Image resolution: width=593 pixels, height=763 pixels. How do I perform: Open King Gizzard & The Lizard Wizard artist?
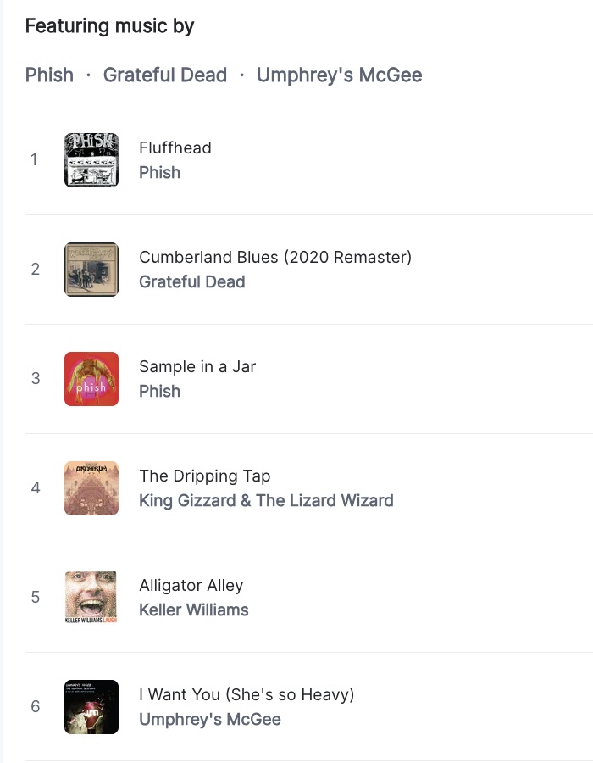(266, 500)
